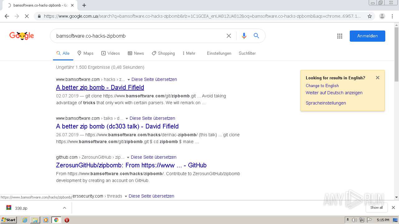Switch to the Shopping tab
This screenshot has width=399, height=224.
click(x=163, y=53)
